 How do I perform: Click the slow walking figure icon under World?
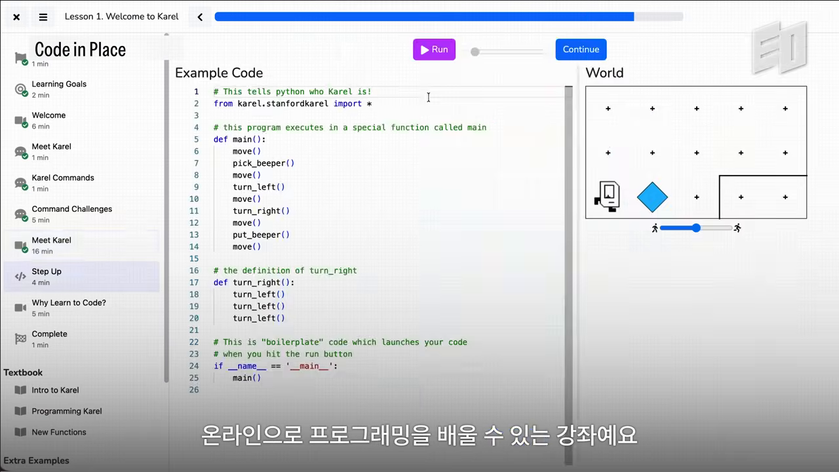click(655, 228)
